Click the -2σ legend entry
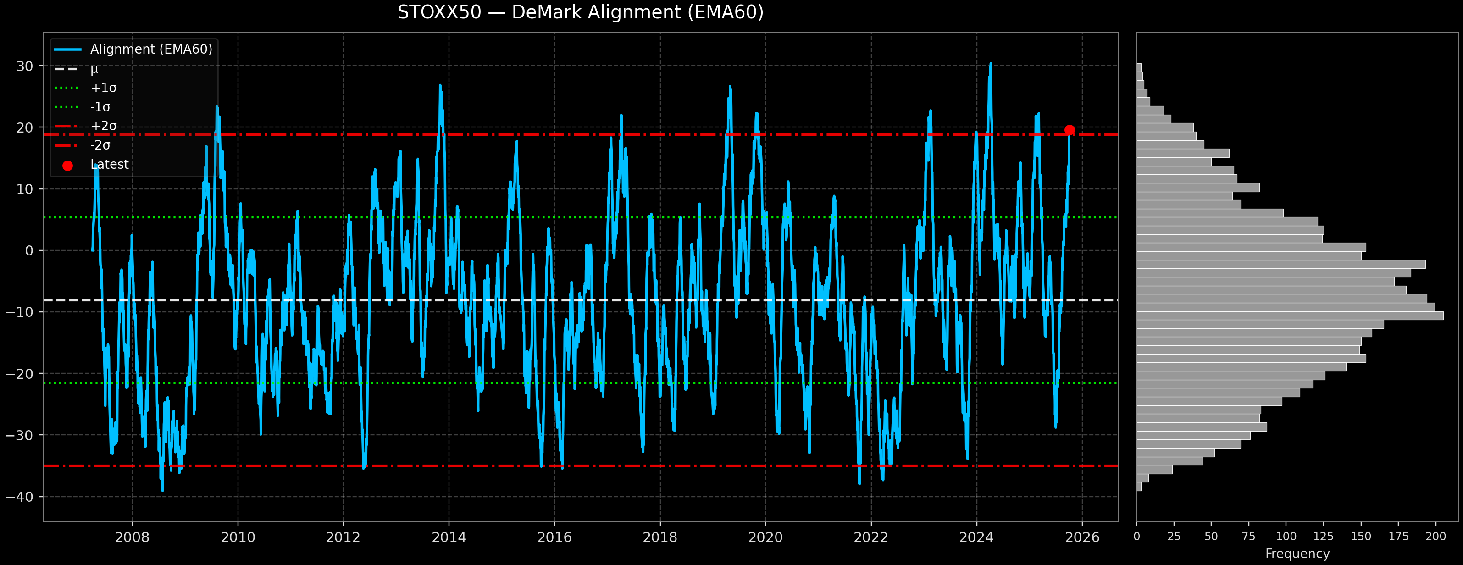Viewport: 1463px width, 565px height. click(x=100, y=145)
